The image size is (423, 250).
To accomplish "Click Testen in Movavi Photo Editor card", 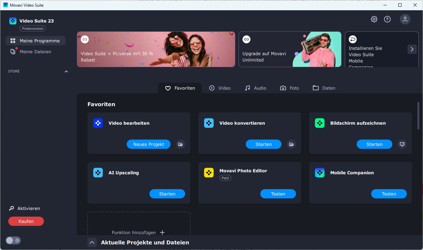I will click(278, 194).
